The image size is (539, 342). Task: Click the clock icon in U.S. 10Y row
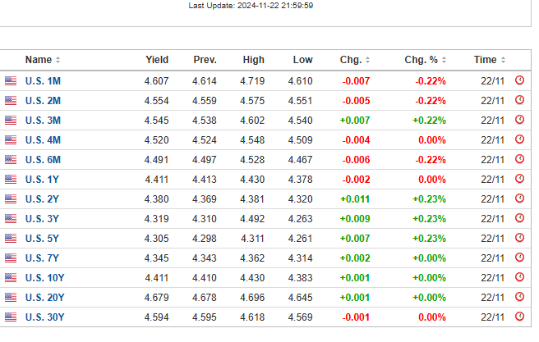pos(519,277)
